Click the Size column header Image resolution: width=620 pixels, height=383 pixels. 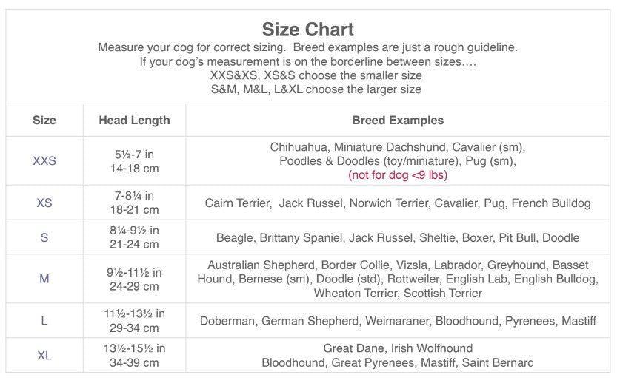(44, 120)
